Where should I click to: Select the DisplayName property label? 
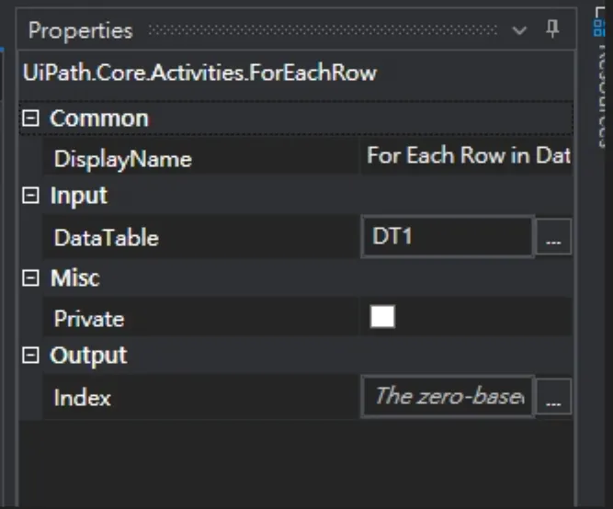122,159
